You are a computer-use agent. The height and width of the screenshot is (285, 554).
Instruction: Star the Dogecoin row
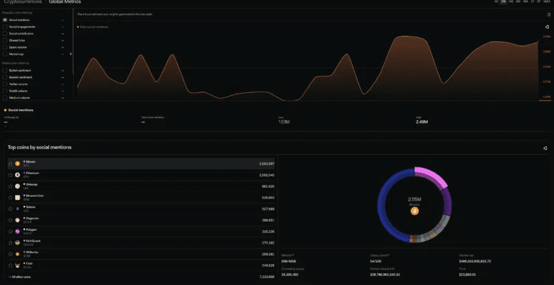click(x=10, y=220)
